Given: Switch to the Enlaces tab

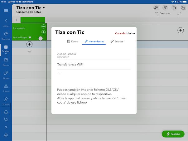Looking at the screenshot, I should point(117,41).
